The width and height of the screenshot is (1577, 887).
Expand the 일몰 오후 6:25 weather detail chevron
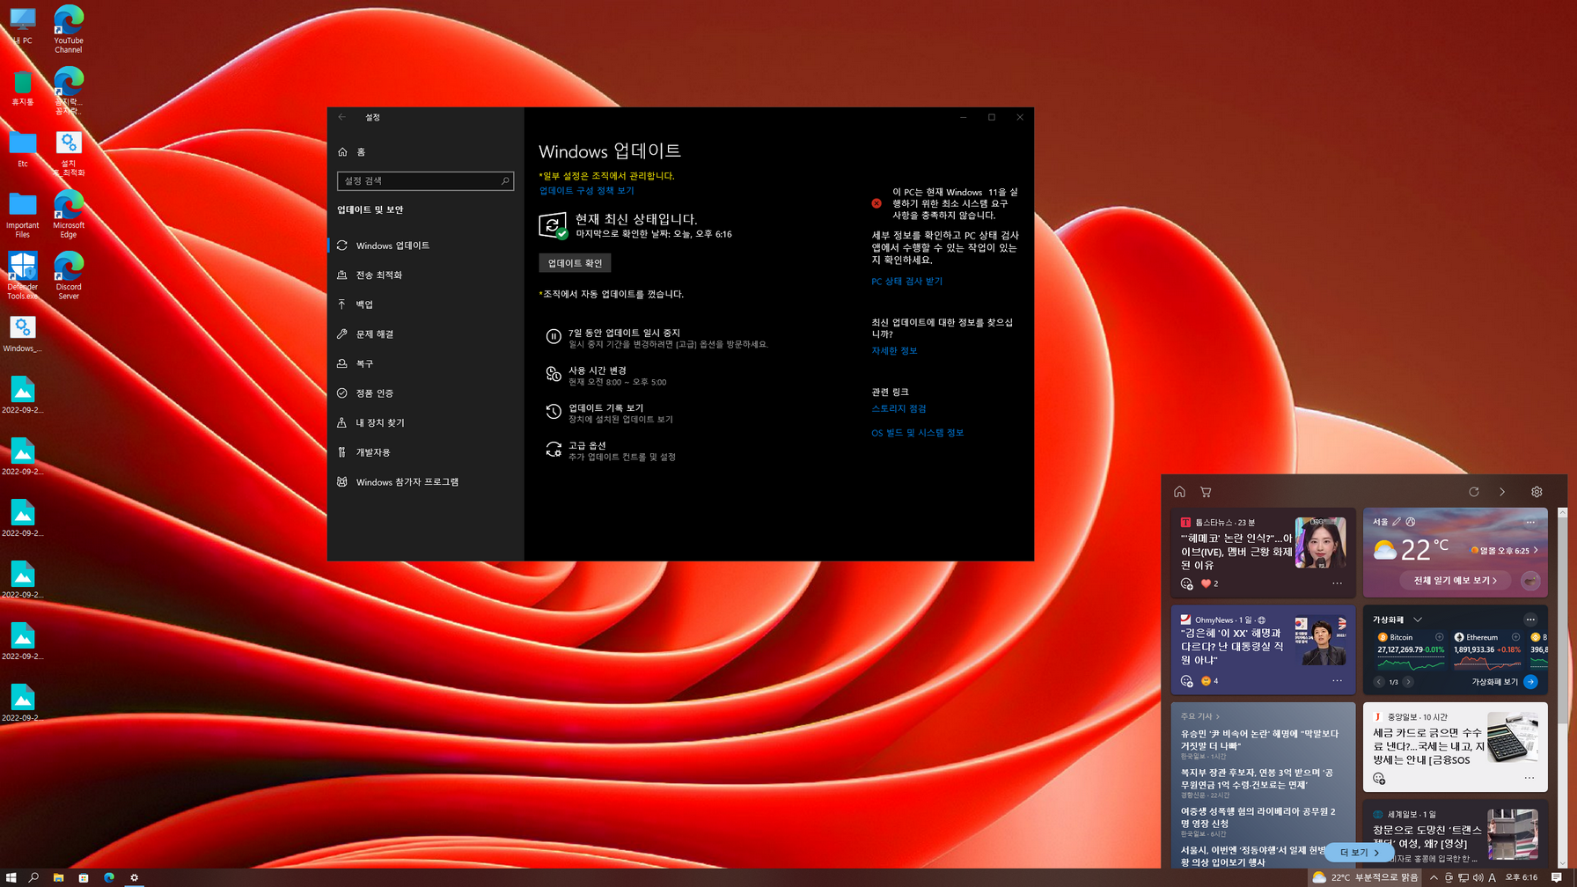coord(1537,550)
